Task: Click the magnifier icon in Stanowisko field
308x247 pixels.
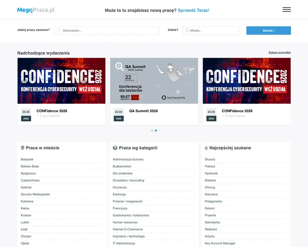Action: 58,30
